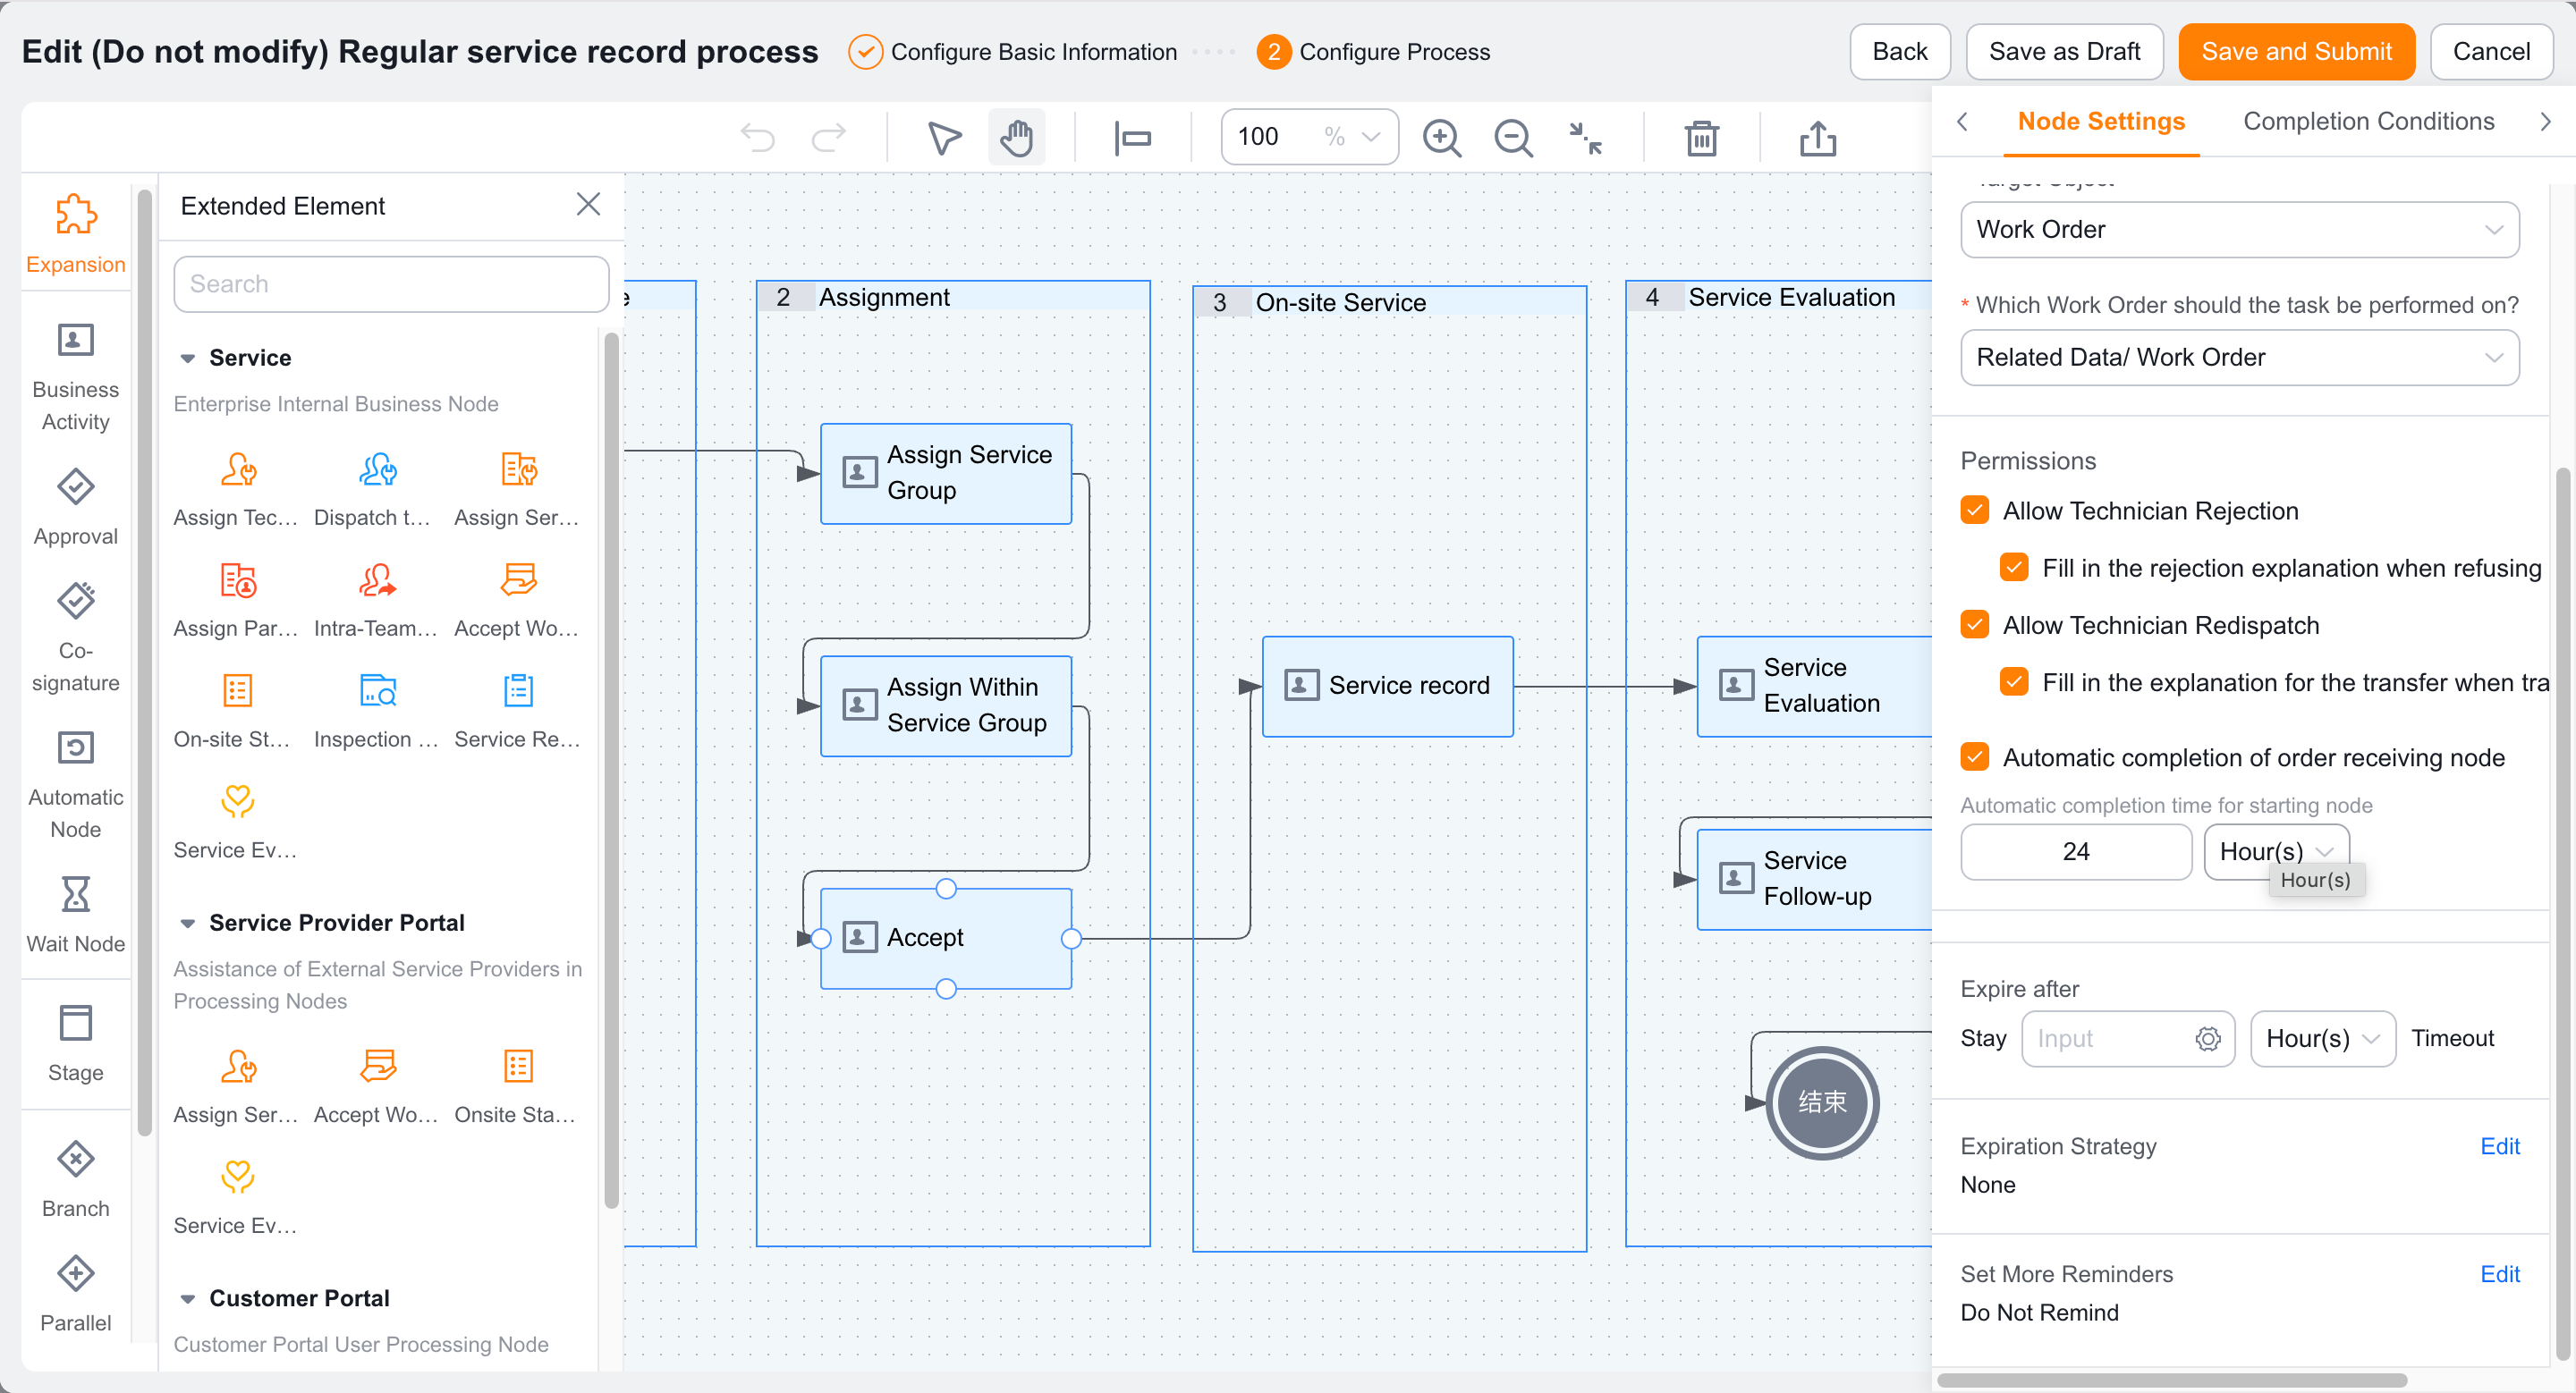Toggle Automatic completion of order receiving node
Image resolution: width=2576 pixels, height=1393 pixels.
pyautogui.click(x=1974, y=756)
